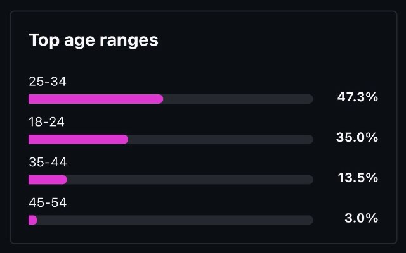Image resolution: width=406 pixels, height=253 pixels.
Task: Click the pink fill of the 25-34 bar
Action: tap(95, 99)
